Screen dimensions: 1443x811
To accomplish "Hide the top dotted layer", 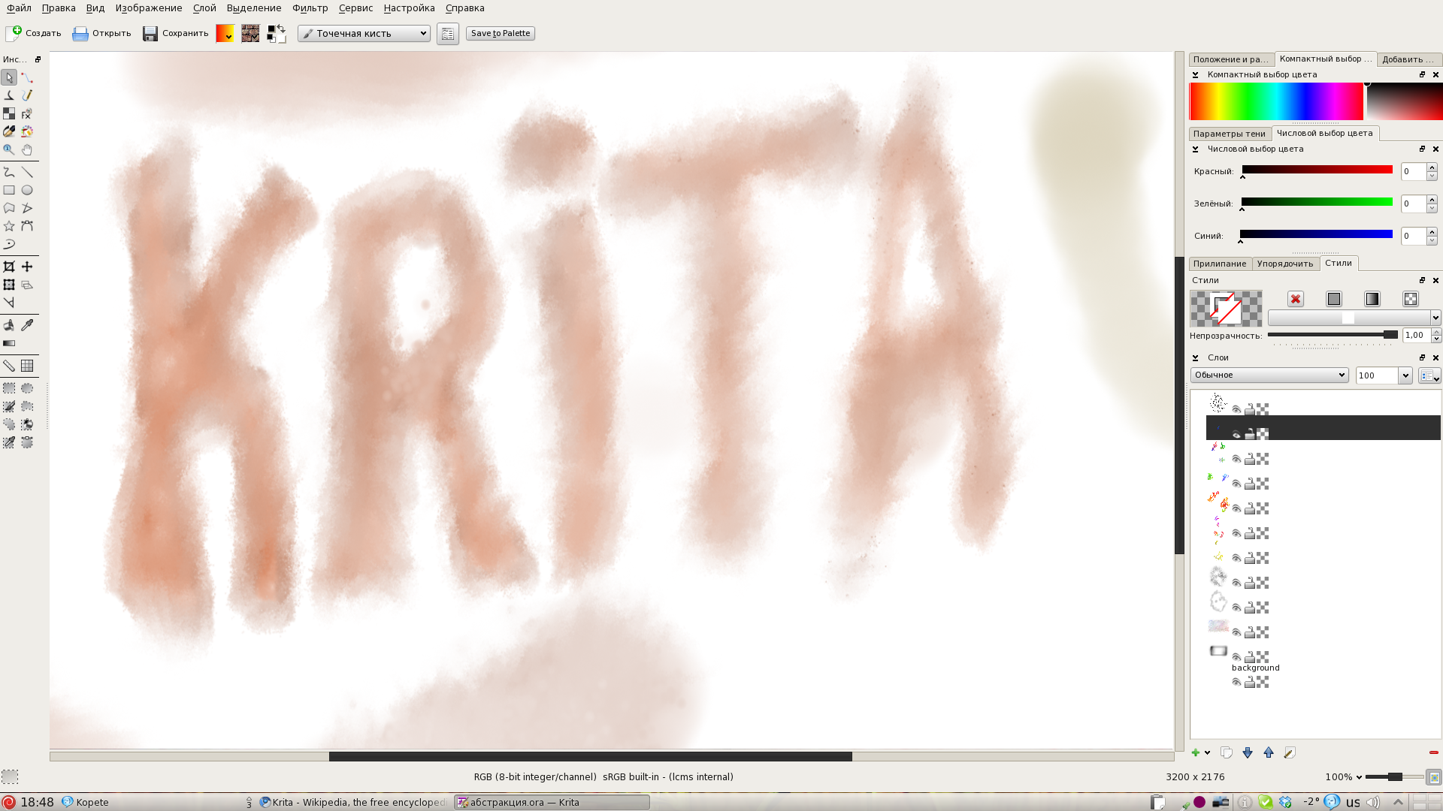I will [1236, 409].
